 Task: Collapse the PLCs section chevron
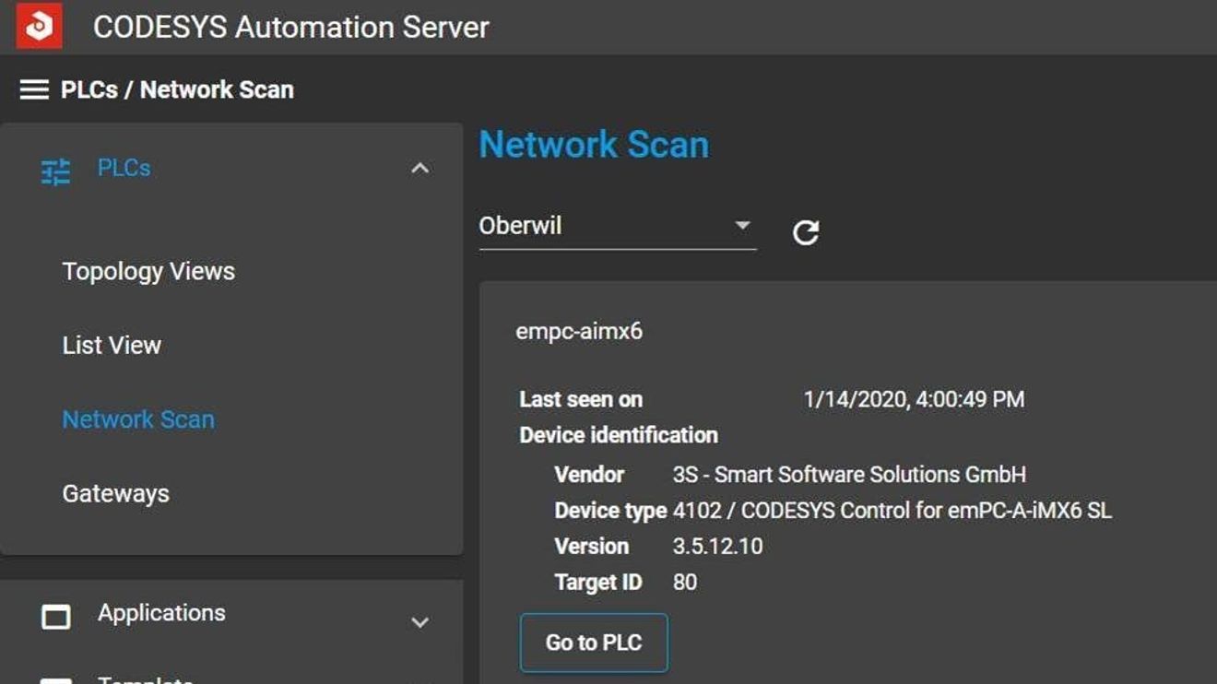click(x=419, y=169)
